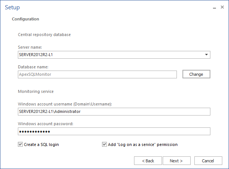Click the ApexSQLMonitor database name field
This screenshot has height=169, width=229.
point(97,74)
